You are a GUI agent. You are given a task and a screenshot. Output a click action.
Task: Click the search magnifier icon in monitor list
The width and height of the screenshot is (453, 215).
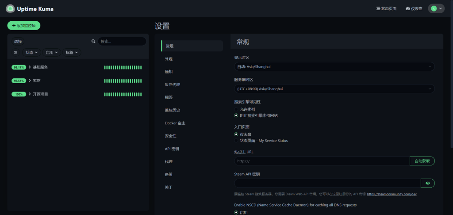[x=93, y=41]
